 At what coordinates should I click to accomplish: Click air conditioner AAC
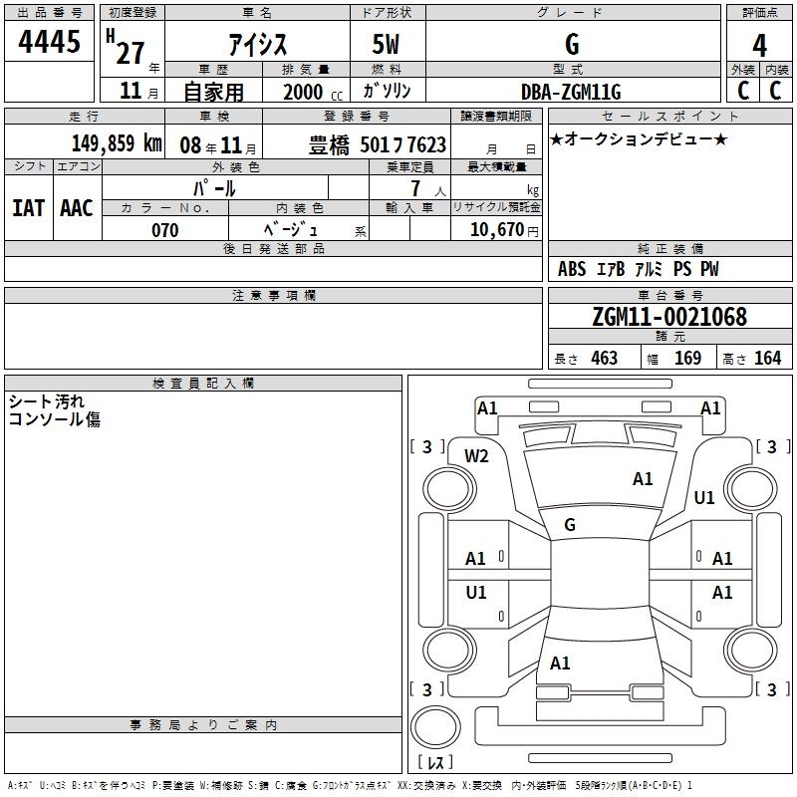77,208
